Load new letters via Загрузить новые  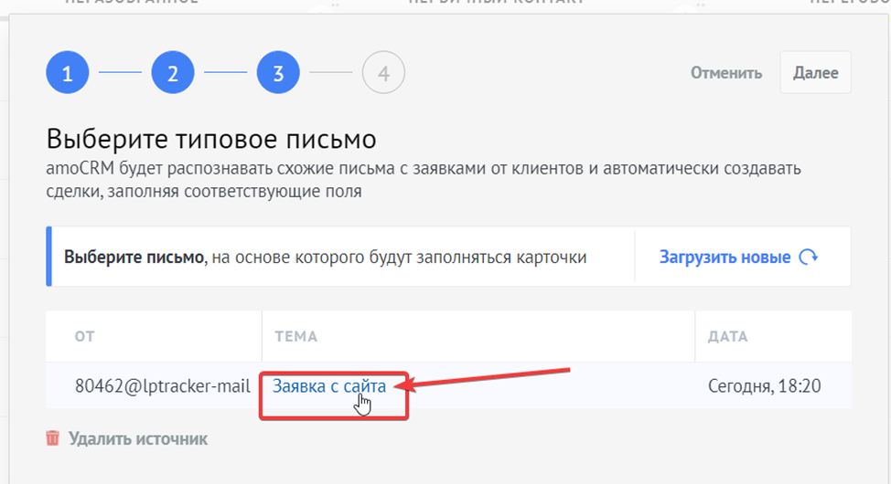(725, 257)
